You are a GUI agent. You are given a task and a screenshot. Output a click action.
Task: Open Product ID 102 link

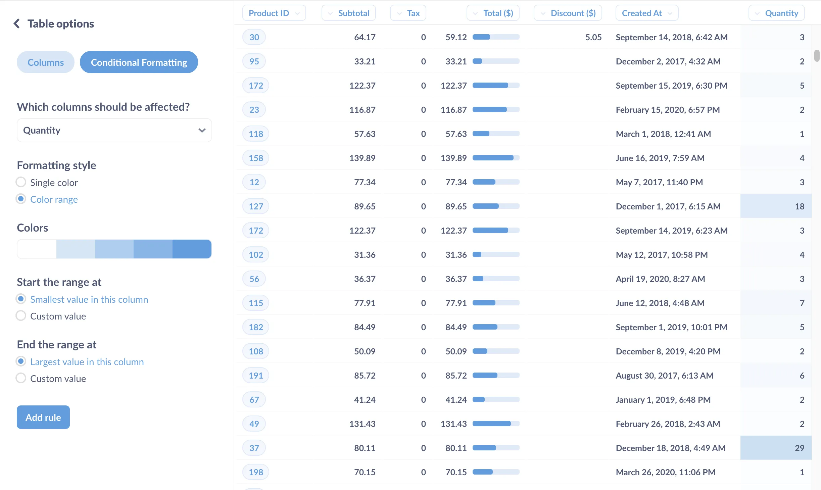(x=256, y=255)
